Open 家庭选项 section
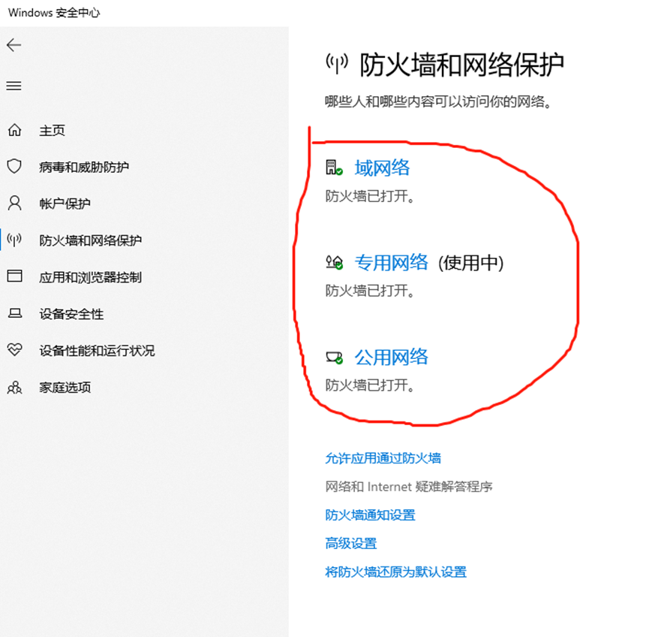 [x=65, y=388]
